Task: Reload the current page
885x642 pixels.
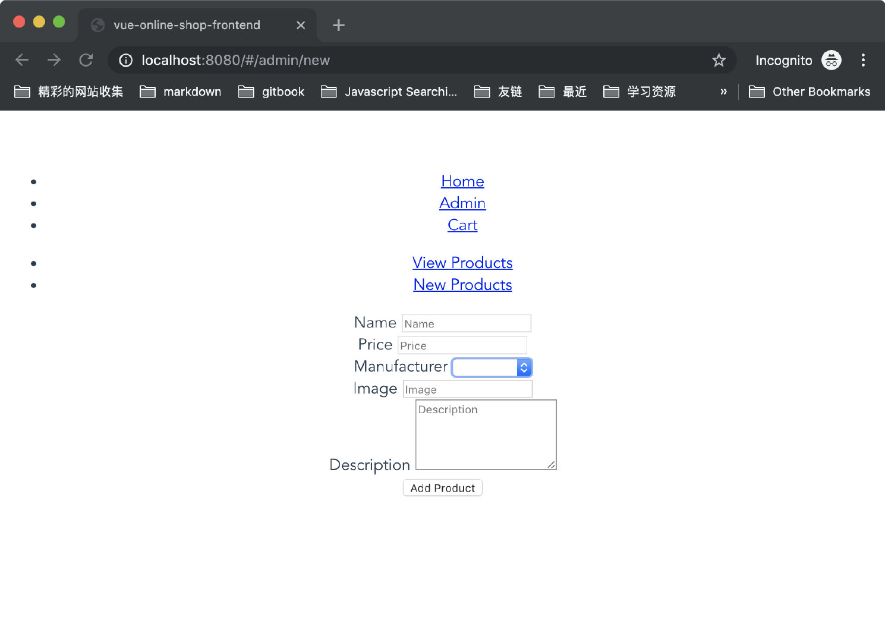Action: (x=86, y=60)
